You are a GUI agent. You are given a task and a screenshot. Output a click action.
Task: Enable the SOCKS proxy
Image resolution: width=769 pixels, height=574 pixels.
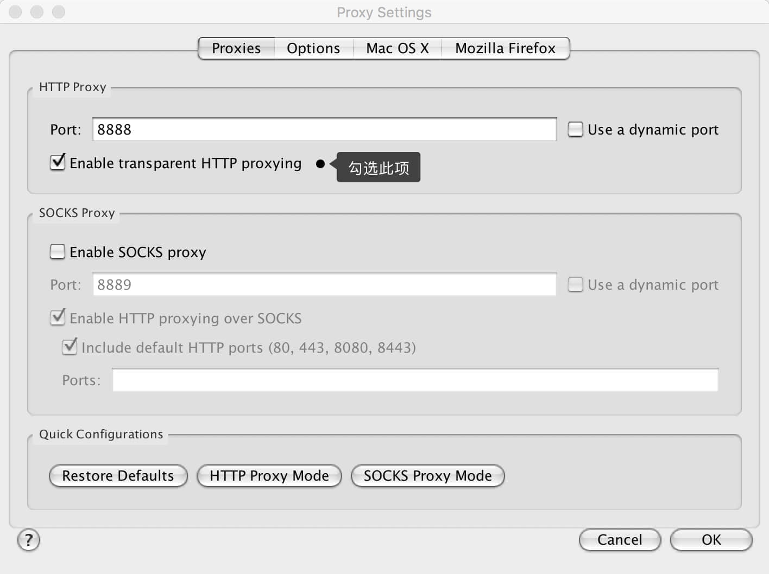57,251
